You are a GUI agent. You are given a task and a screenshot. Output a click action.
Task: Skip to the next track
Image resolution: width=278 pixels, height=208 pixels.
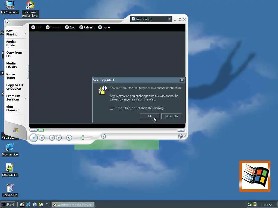click(x=59, y=138)
